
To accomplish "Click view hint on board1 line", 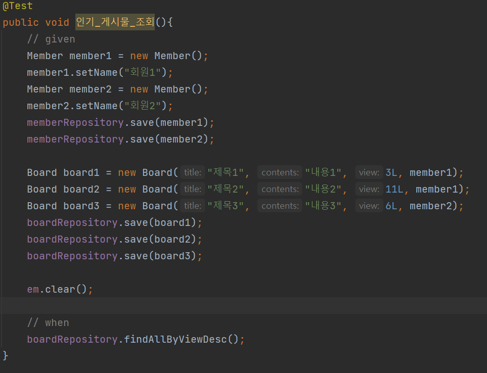I will (x=369, y=172).
